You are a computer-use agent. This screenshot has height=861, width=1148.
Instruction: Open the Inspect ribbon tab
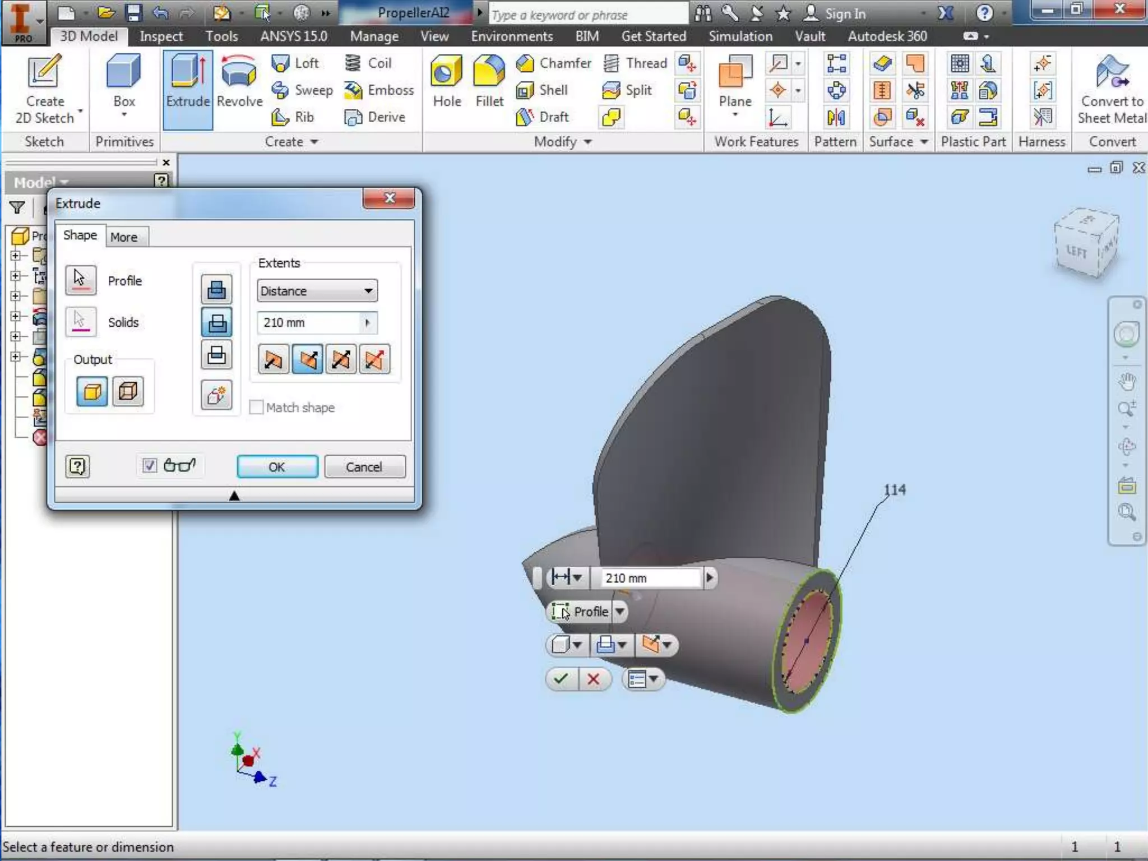[x=161, y=36]
